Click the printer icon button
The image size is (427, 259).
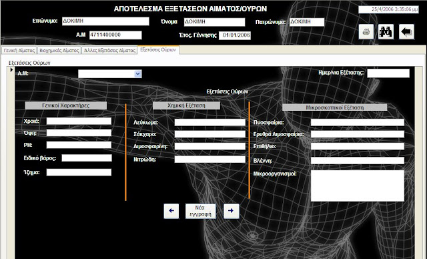[x=366, y=31]
